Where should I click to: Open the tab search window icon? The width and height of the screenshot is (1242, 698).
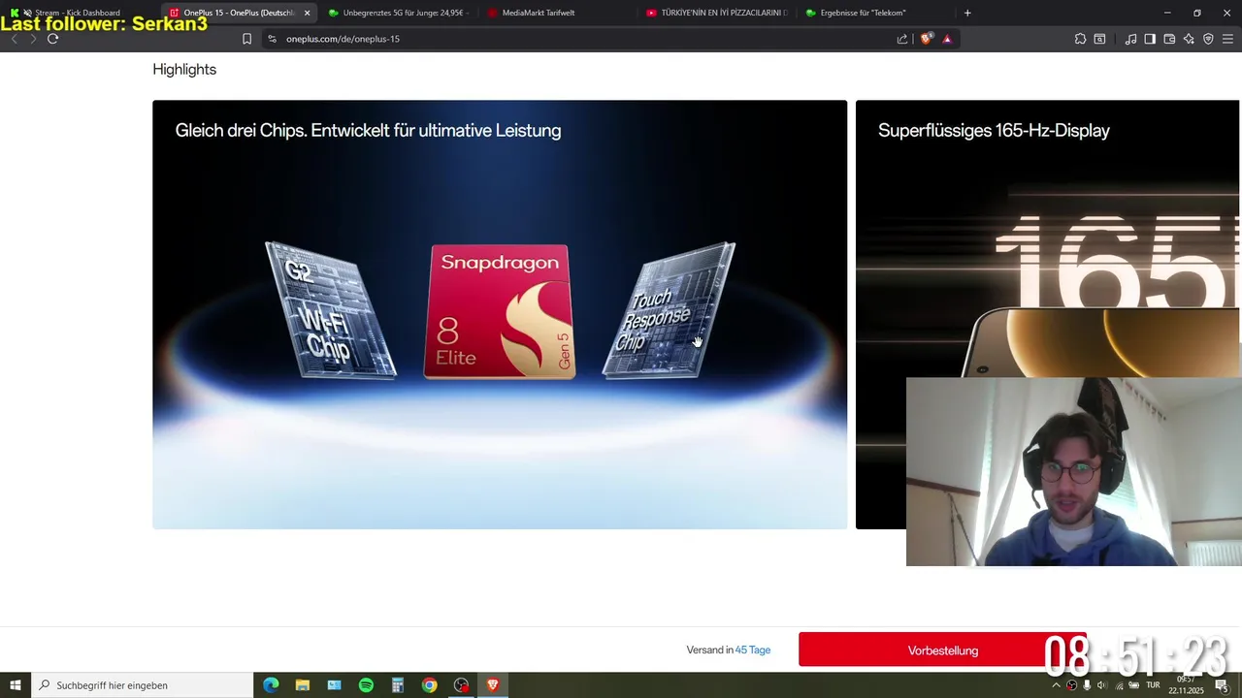[x=1099, y=39]
